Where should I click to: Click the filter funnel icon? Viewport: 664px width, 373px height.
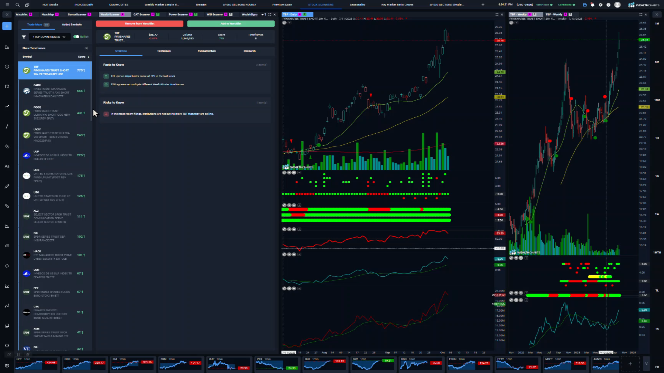[x=24, y=37]
